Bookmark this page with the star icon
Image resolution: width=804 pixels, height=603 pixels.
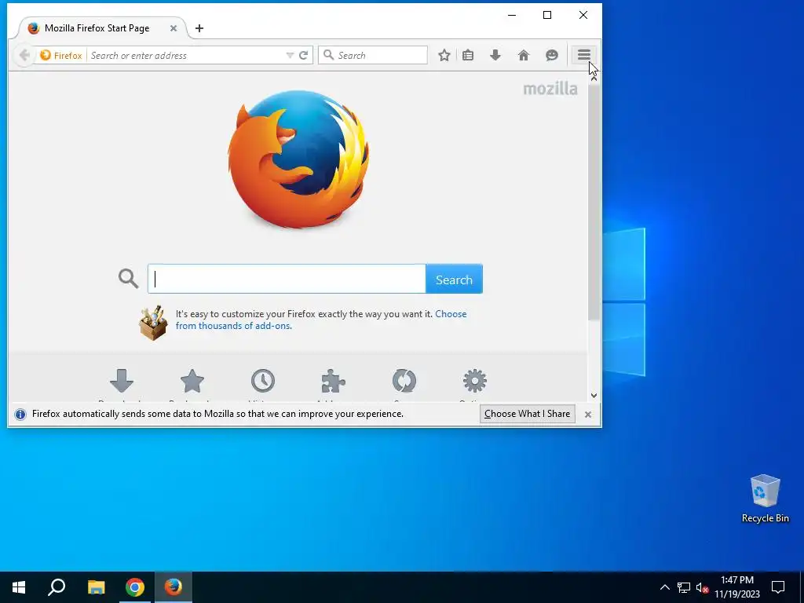(444, 56)
